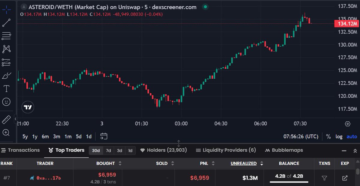Image resolution: width=360 pixels, height=186 pixels.
Task: Toggle the green status indicator in chart title
Action: [x=205, y=7]
